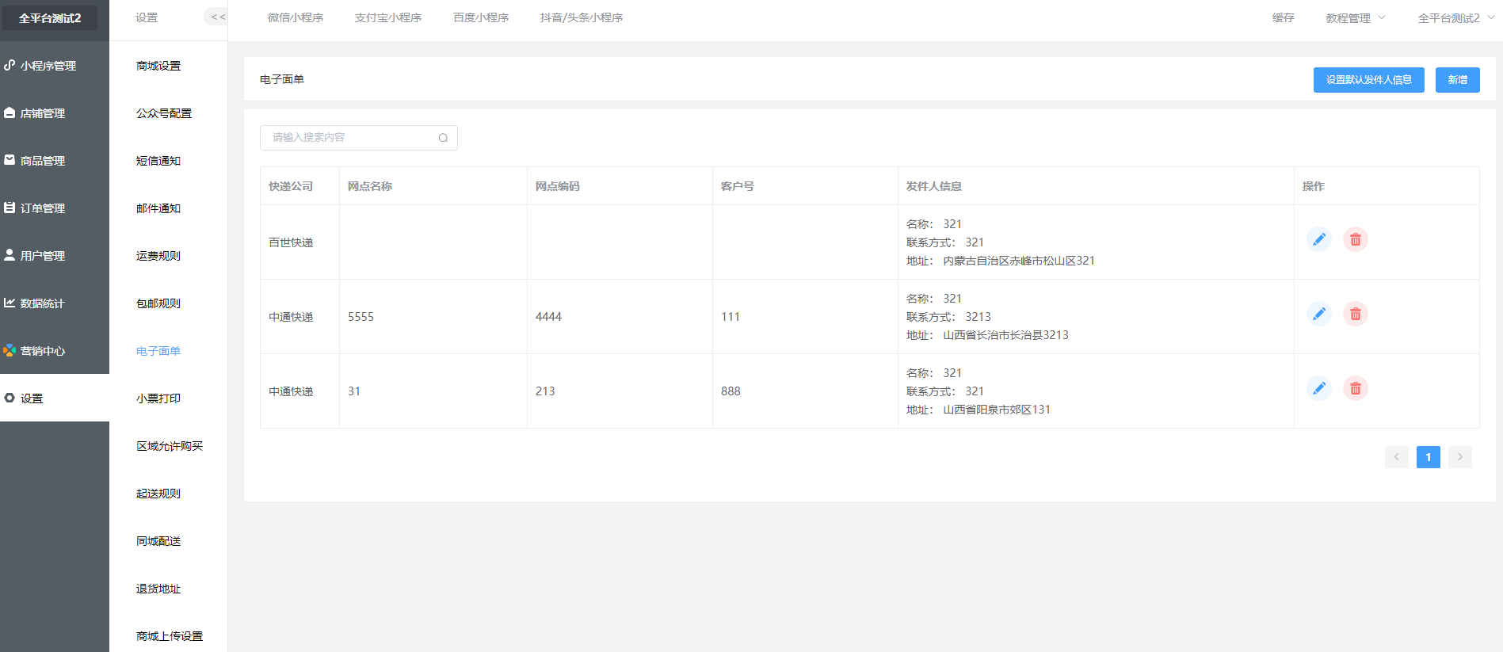Click the search magnifier icon
Screen dimensions: 1503x652
pos(443,138)
